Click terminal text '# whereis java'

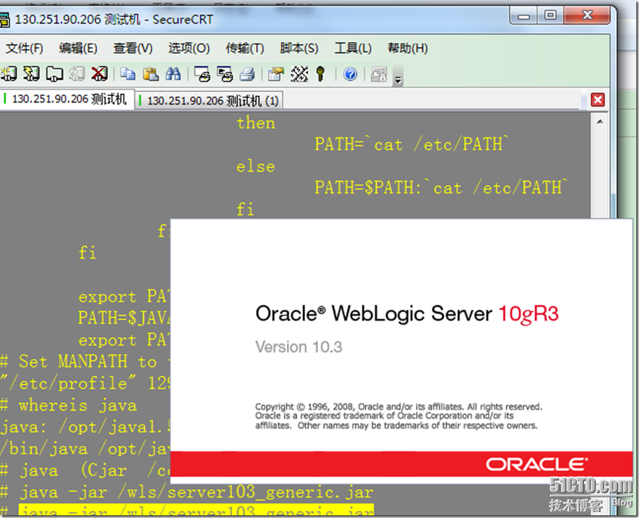click(68, 405)
